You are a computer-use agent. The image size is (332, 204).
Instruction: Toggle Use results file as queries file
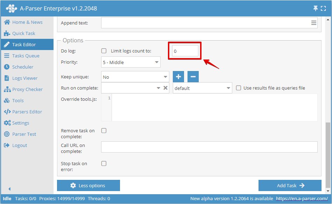coord(238,88)
